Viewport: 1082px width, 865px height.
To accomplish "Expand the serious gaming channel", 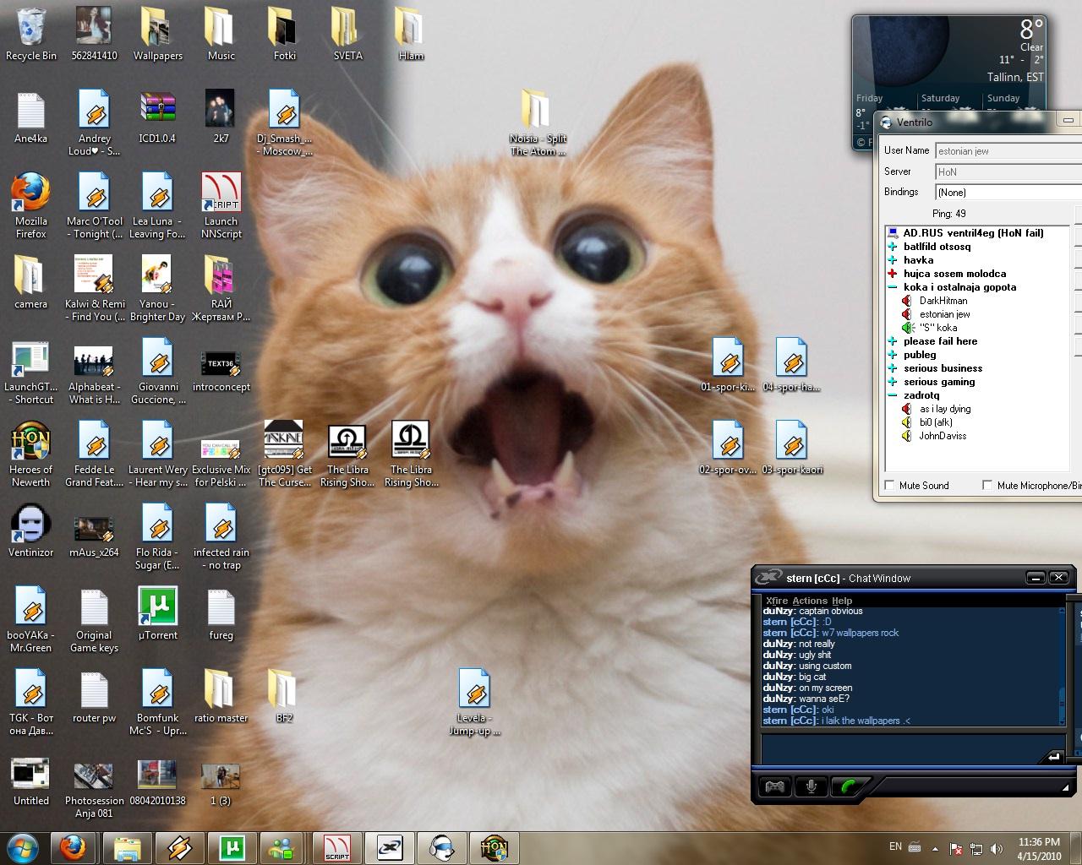I will point(892,382).
